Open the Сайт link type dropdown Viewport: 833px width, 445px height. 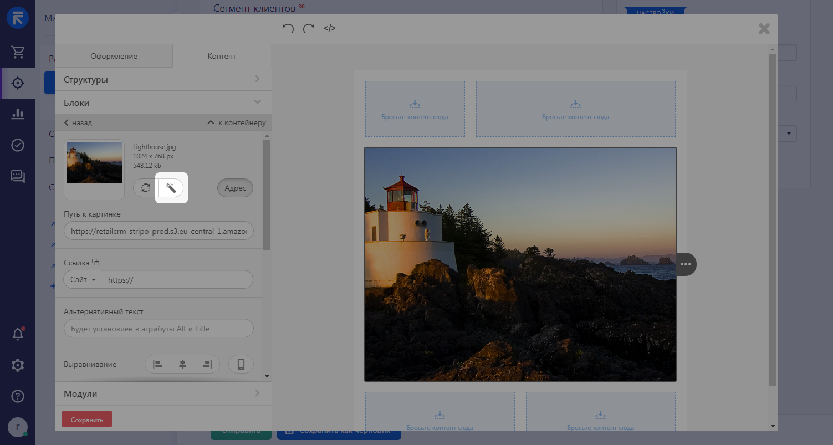click(x=83, y=280)
